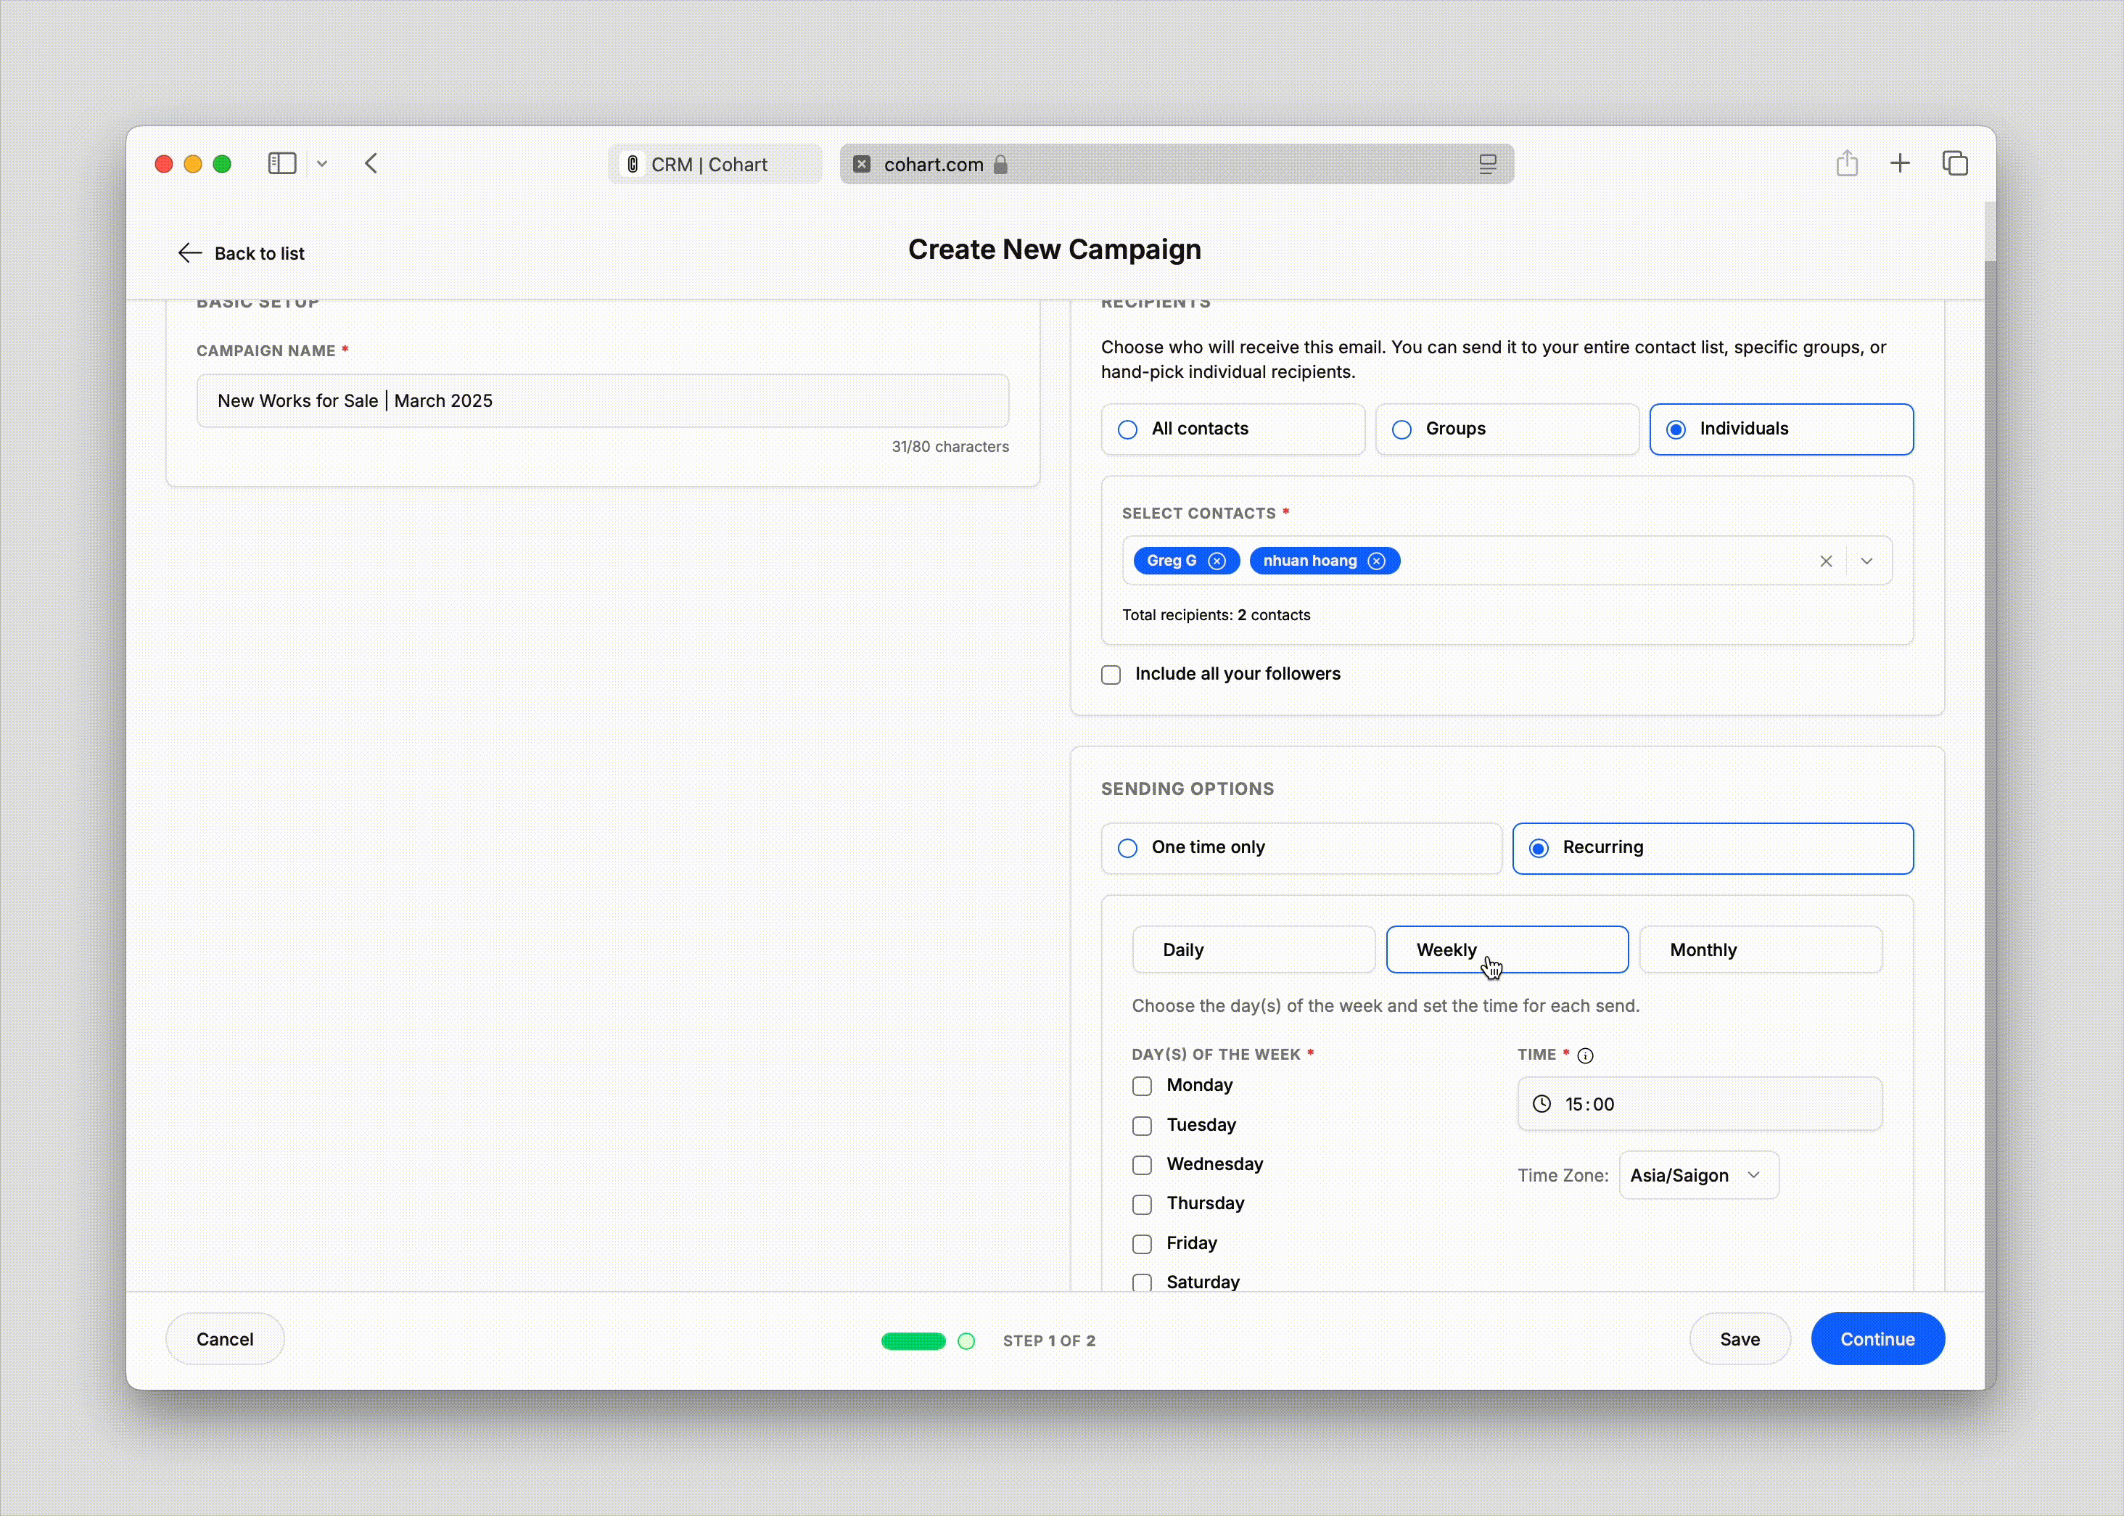Image resolution: width=2124 pixels, height=1516 pixels.
Task: Show tab overview icon
Action: click(x=1955, y=163)
